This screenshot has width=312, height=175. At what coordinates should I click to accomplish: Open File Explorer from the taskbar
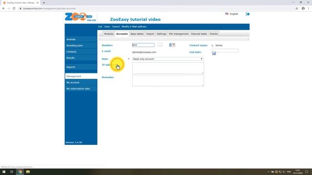28,172
